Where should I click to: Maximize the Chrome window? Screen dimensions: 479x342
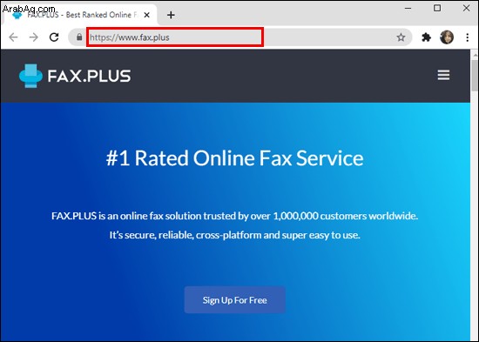pyautogui.click(x=437, y=9)
